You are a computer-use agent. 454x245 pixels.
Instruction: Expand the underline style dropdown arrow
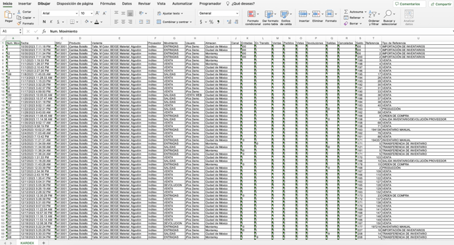pyautogui.click(x=63, y=22)
